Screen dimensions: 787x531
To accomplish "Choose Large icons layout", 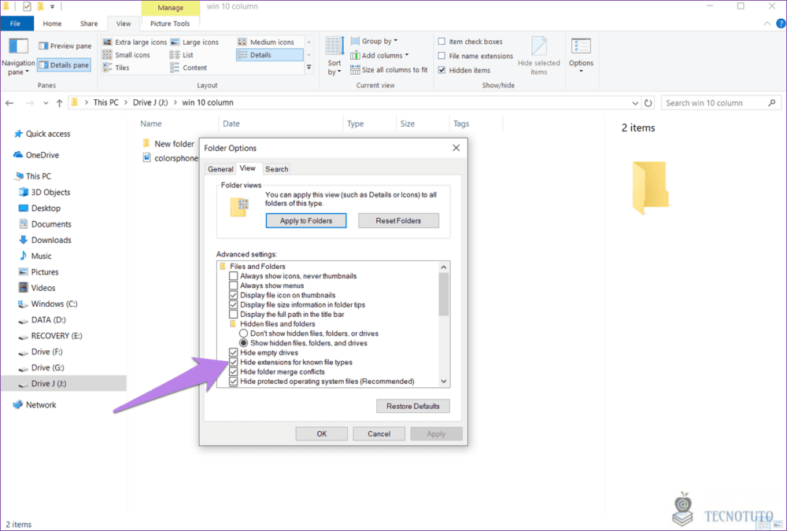I will tap(194, 42).
